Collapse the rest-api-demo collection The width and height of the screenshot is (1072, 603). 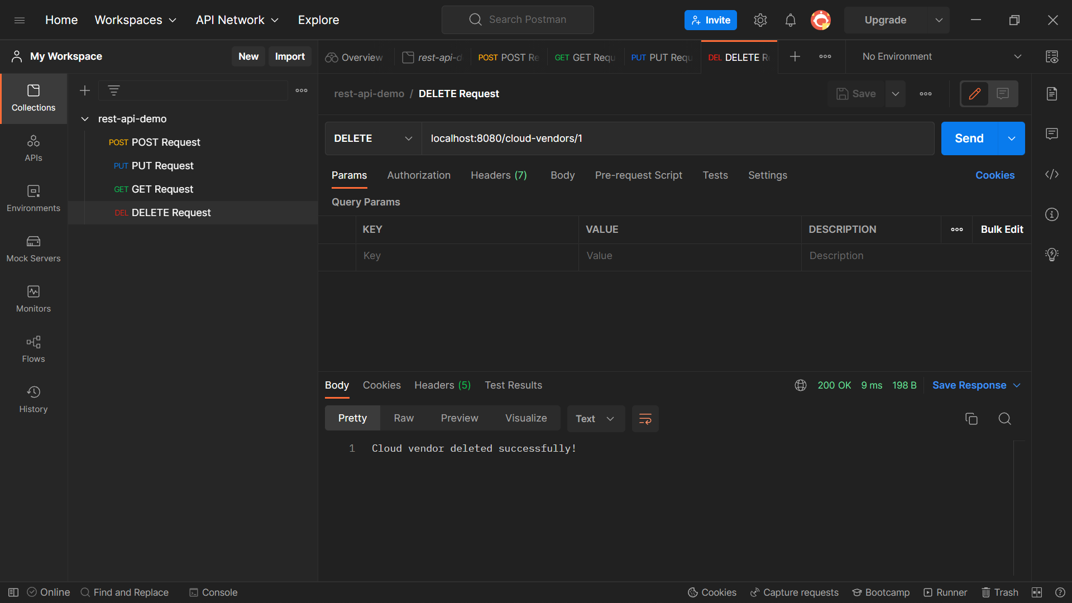tap(84, 118)
